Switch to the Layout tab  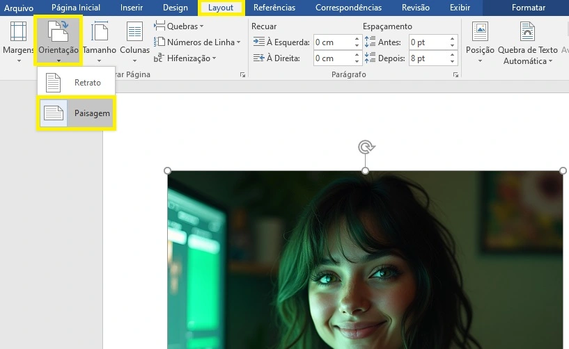coord(221,8)
